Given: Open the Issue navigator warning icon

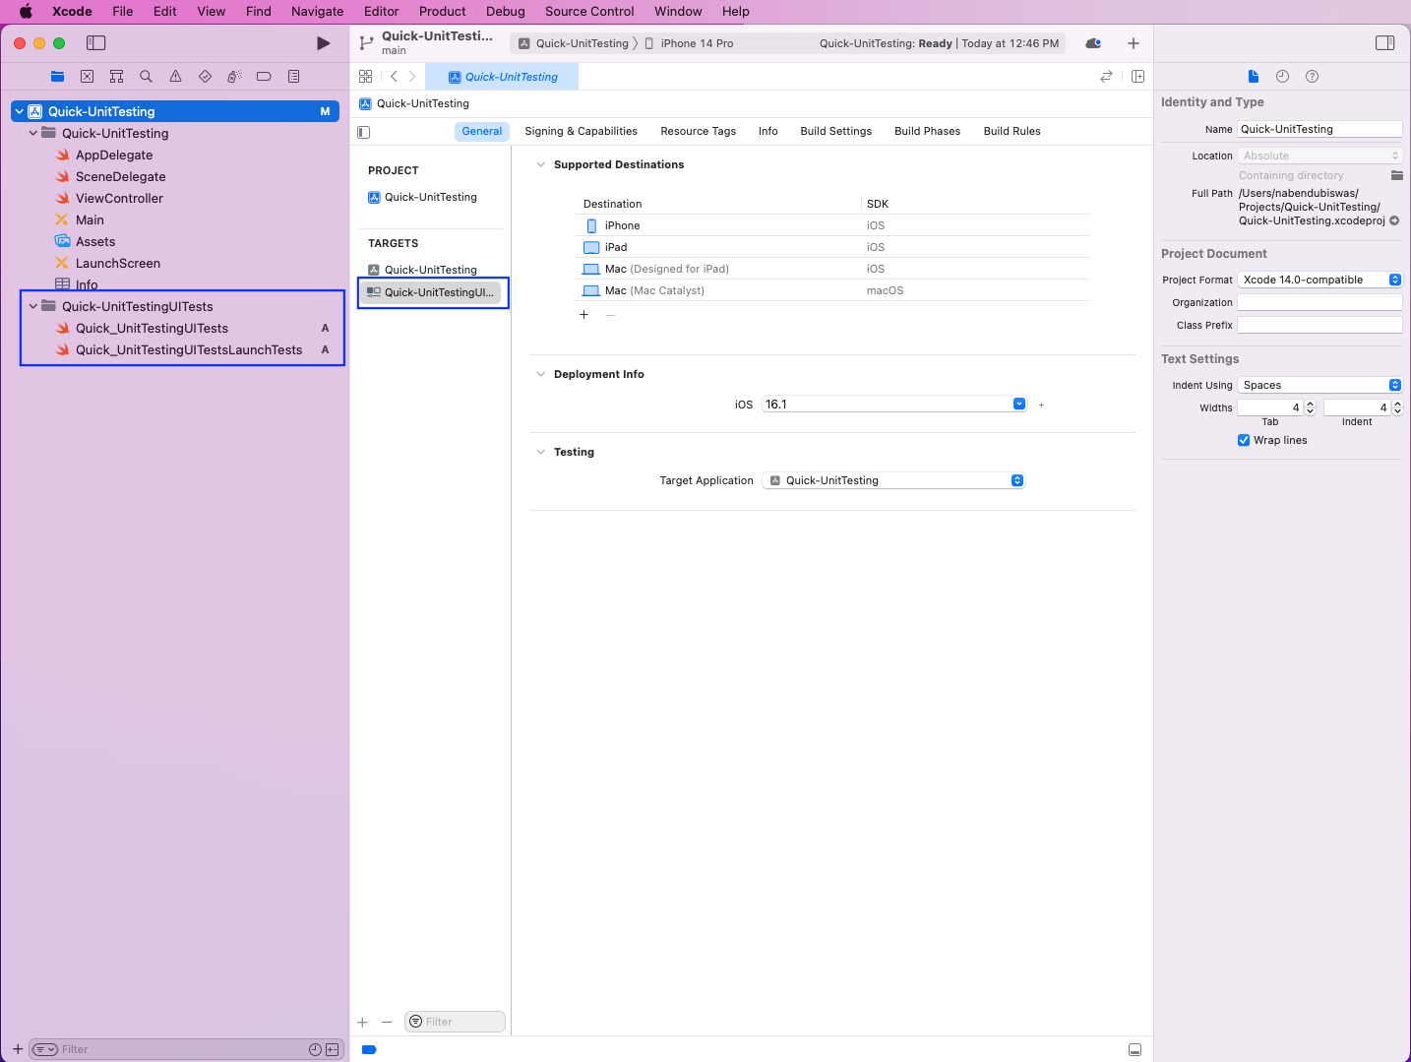Looking at the screenshot, I should (176, 77).
